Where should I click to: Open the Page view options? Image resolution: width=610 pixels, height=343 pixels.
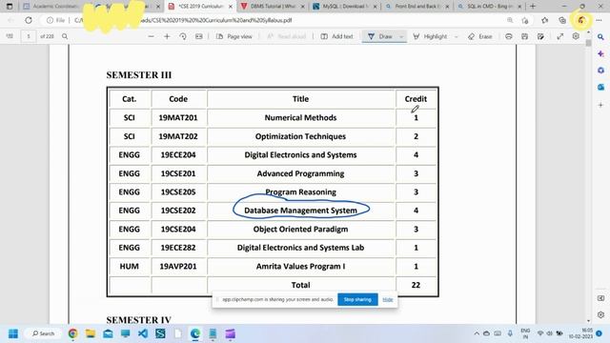pos(234,36)
